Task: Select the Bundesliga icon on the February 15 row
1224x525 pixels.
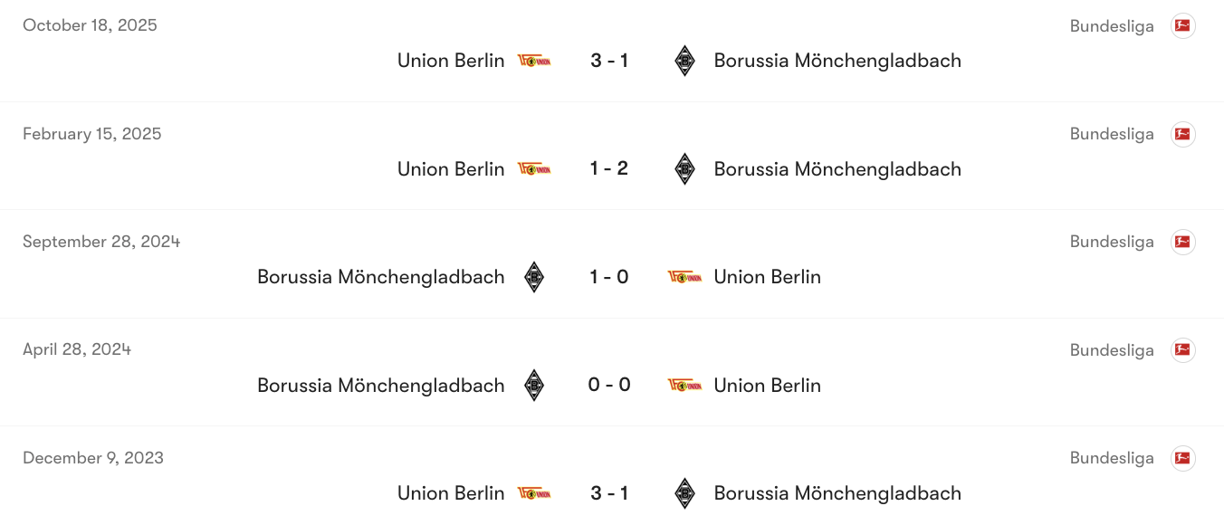Action: pyautogui.click(x=1183, y=133)
